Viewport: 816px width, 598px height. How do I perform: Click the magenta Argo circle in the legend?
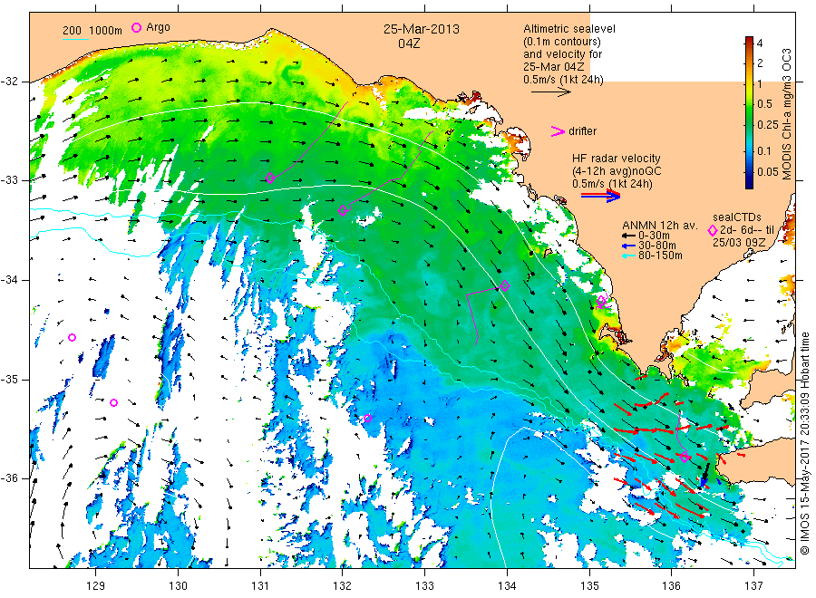click(136, 27)
